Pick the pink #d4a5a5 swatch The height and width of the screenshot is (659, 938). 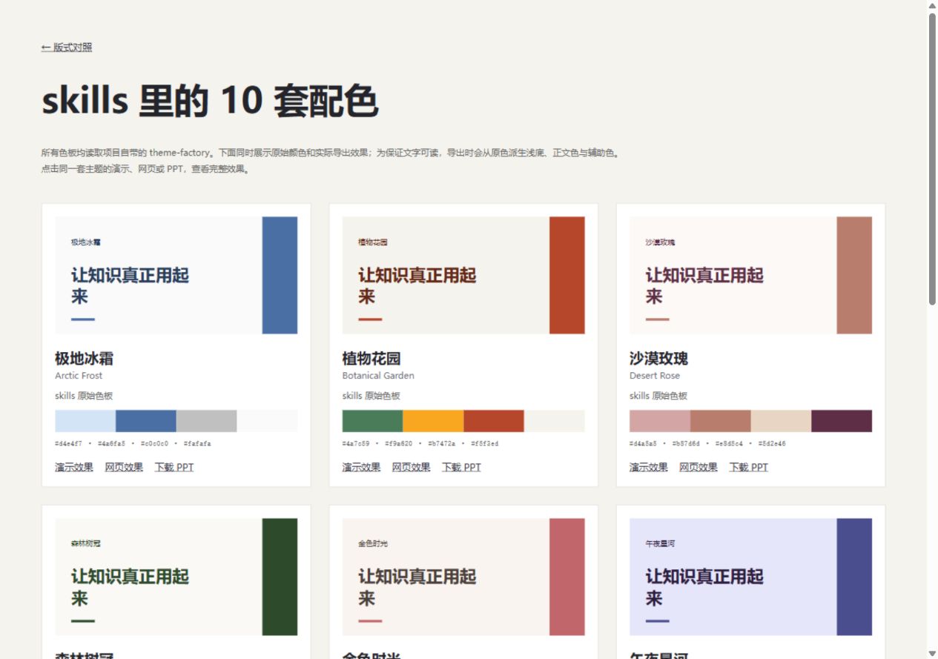point(660,421)
